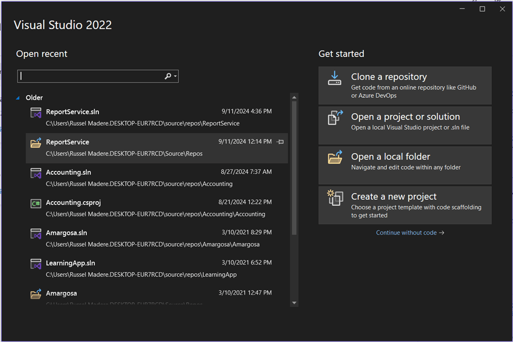Click the Accounting.csproj C# project icon
513x342 pixels.
[36, 204]
